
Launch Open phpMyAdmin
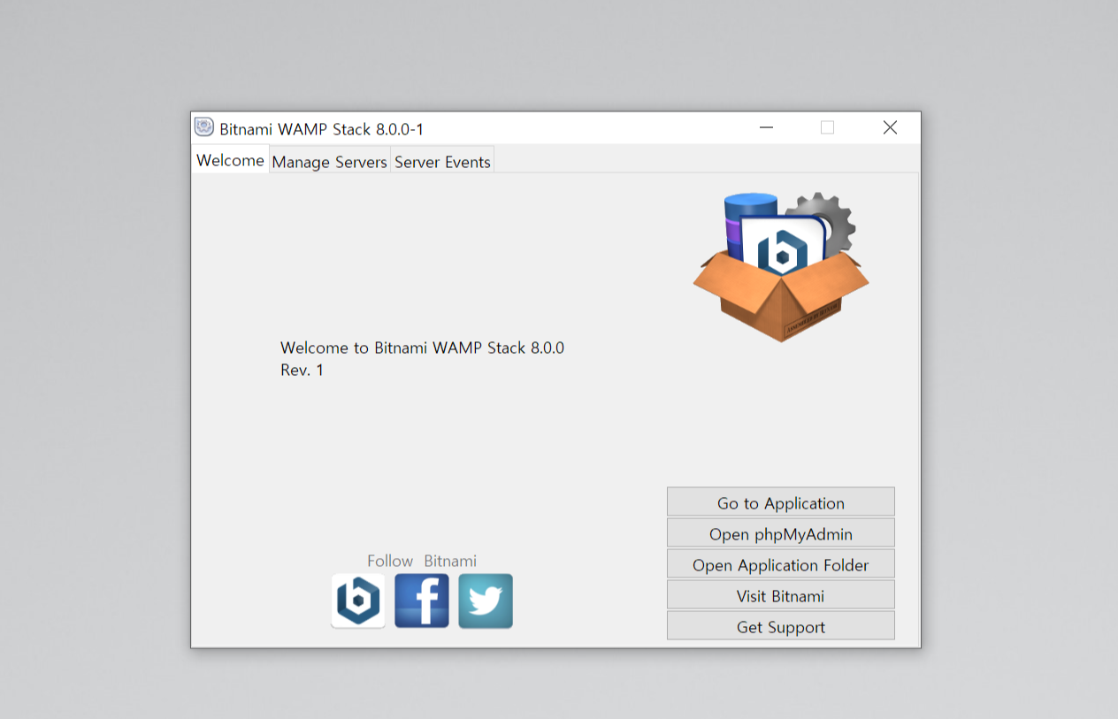(781, 533)
